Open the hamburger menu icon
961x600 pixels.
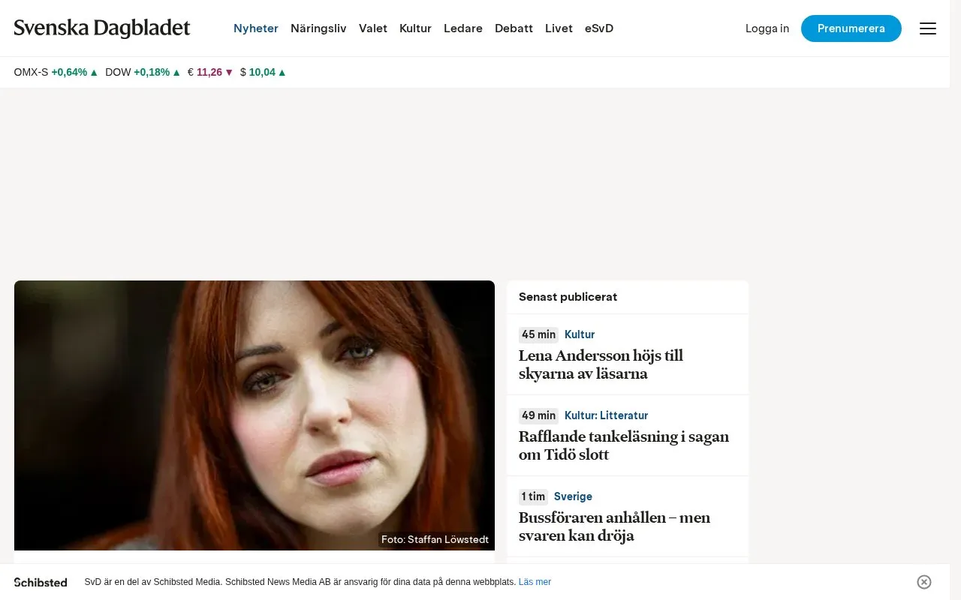click(928, 28)
